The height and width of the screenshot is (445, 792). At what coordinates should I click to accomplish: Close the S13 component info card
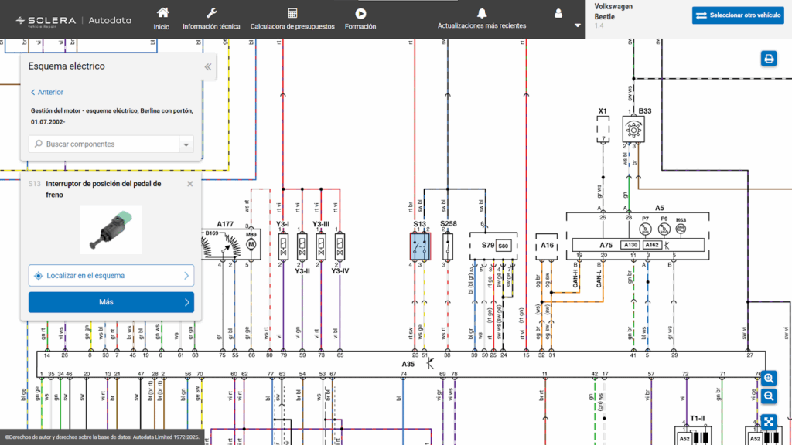click(190, 184)
